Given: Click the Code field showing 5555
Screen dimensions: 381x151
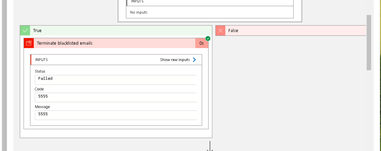Looking at the screenshot, I should click(x=116, y=97).
